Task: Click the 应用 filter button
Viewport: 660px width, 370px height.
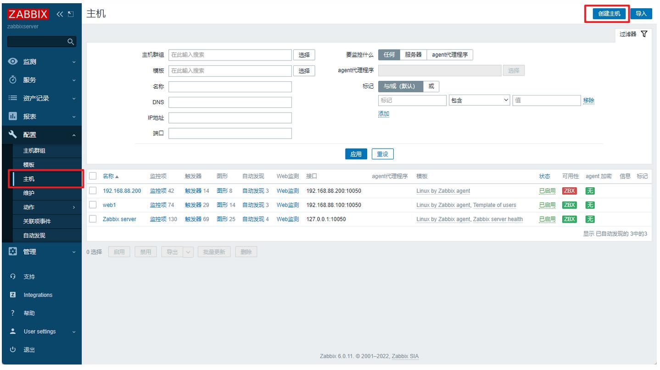Action: [356, 154]
